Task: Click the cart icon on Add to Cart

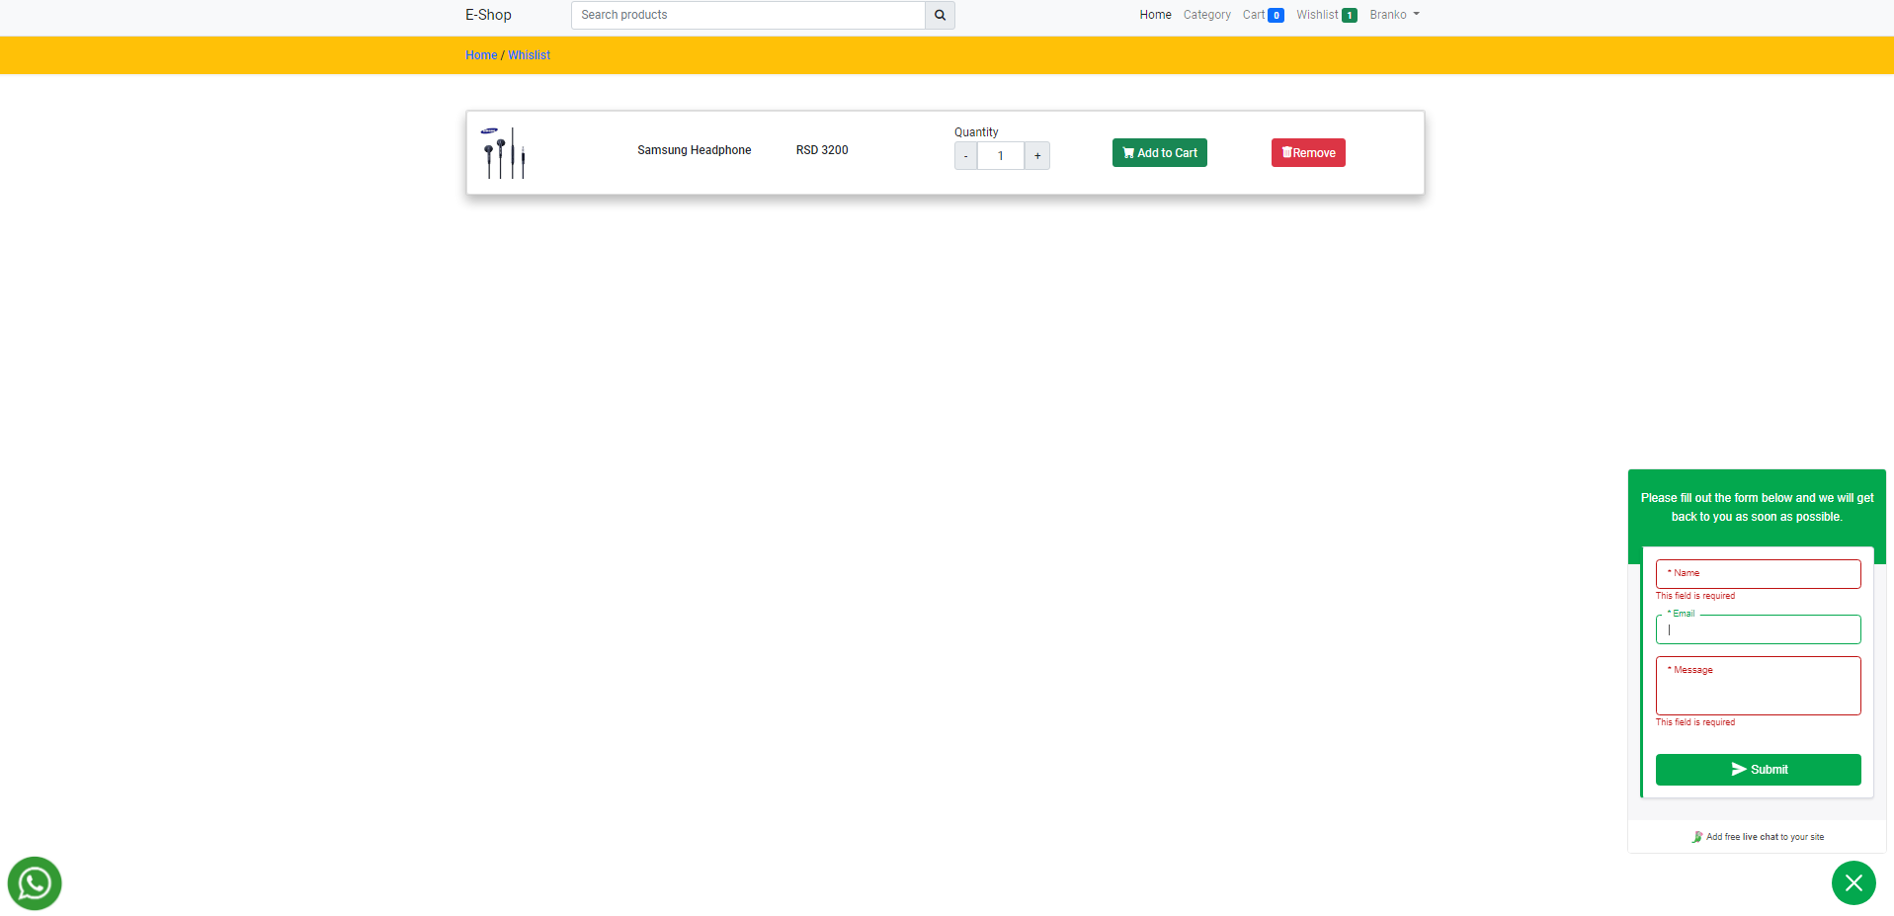Action: [1127, 152]
